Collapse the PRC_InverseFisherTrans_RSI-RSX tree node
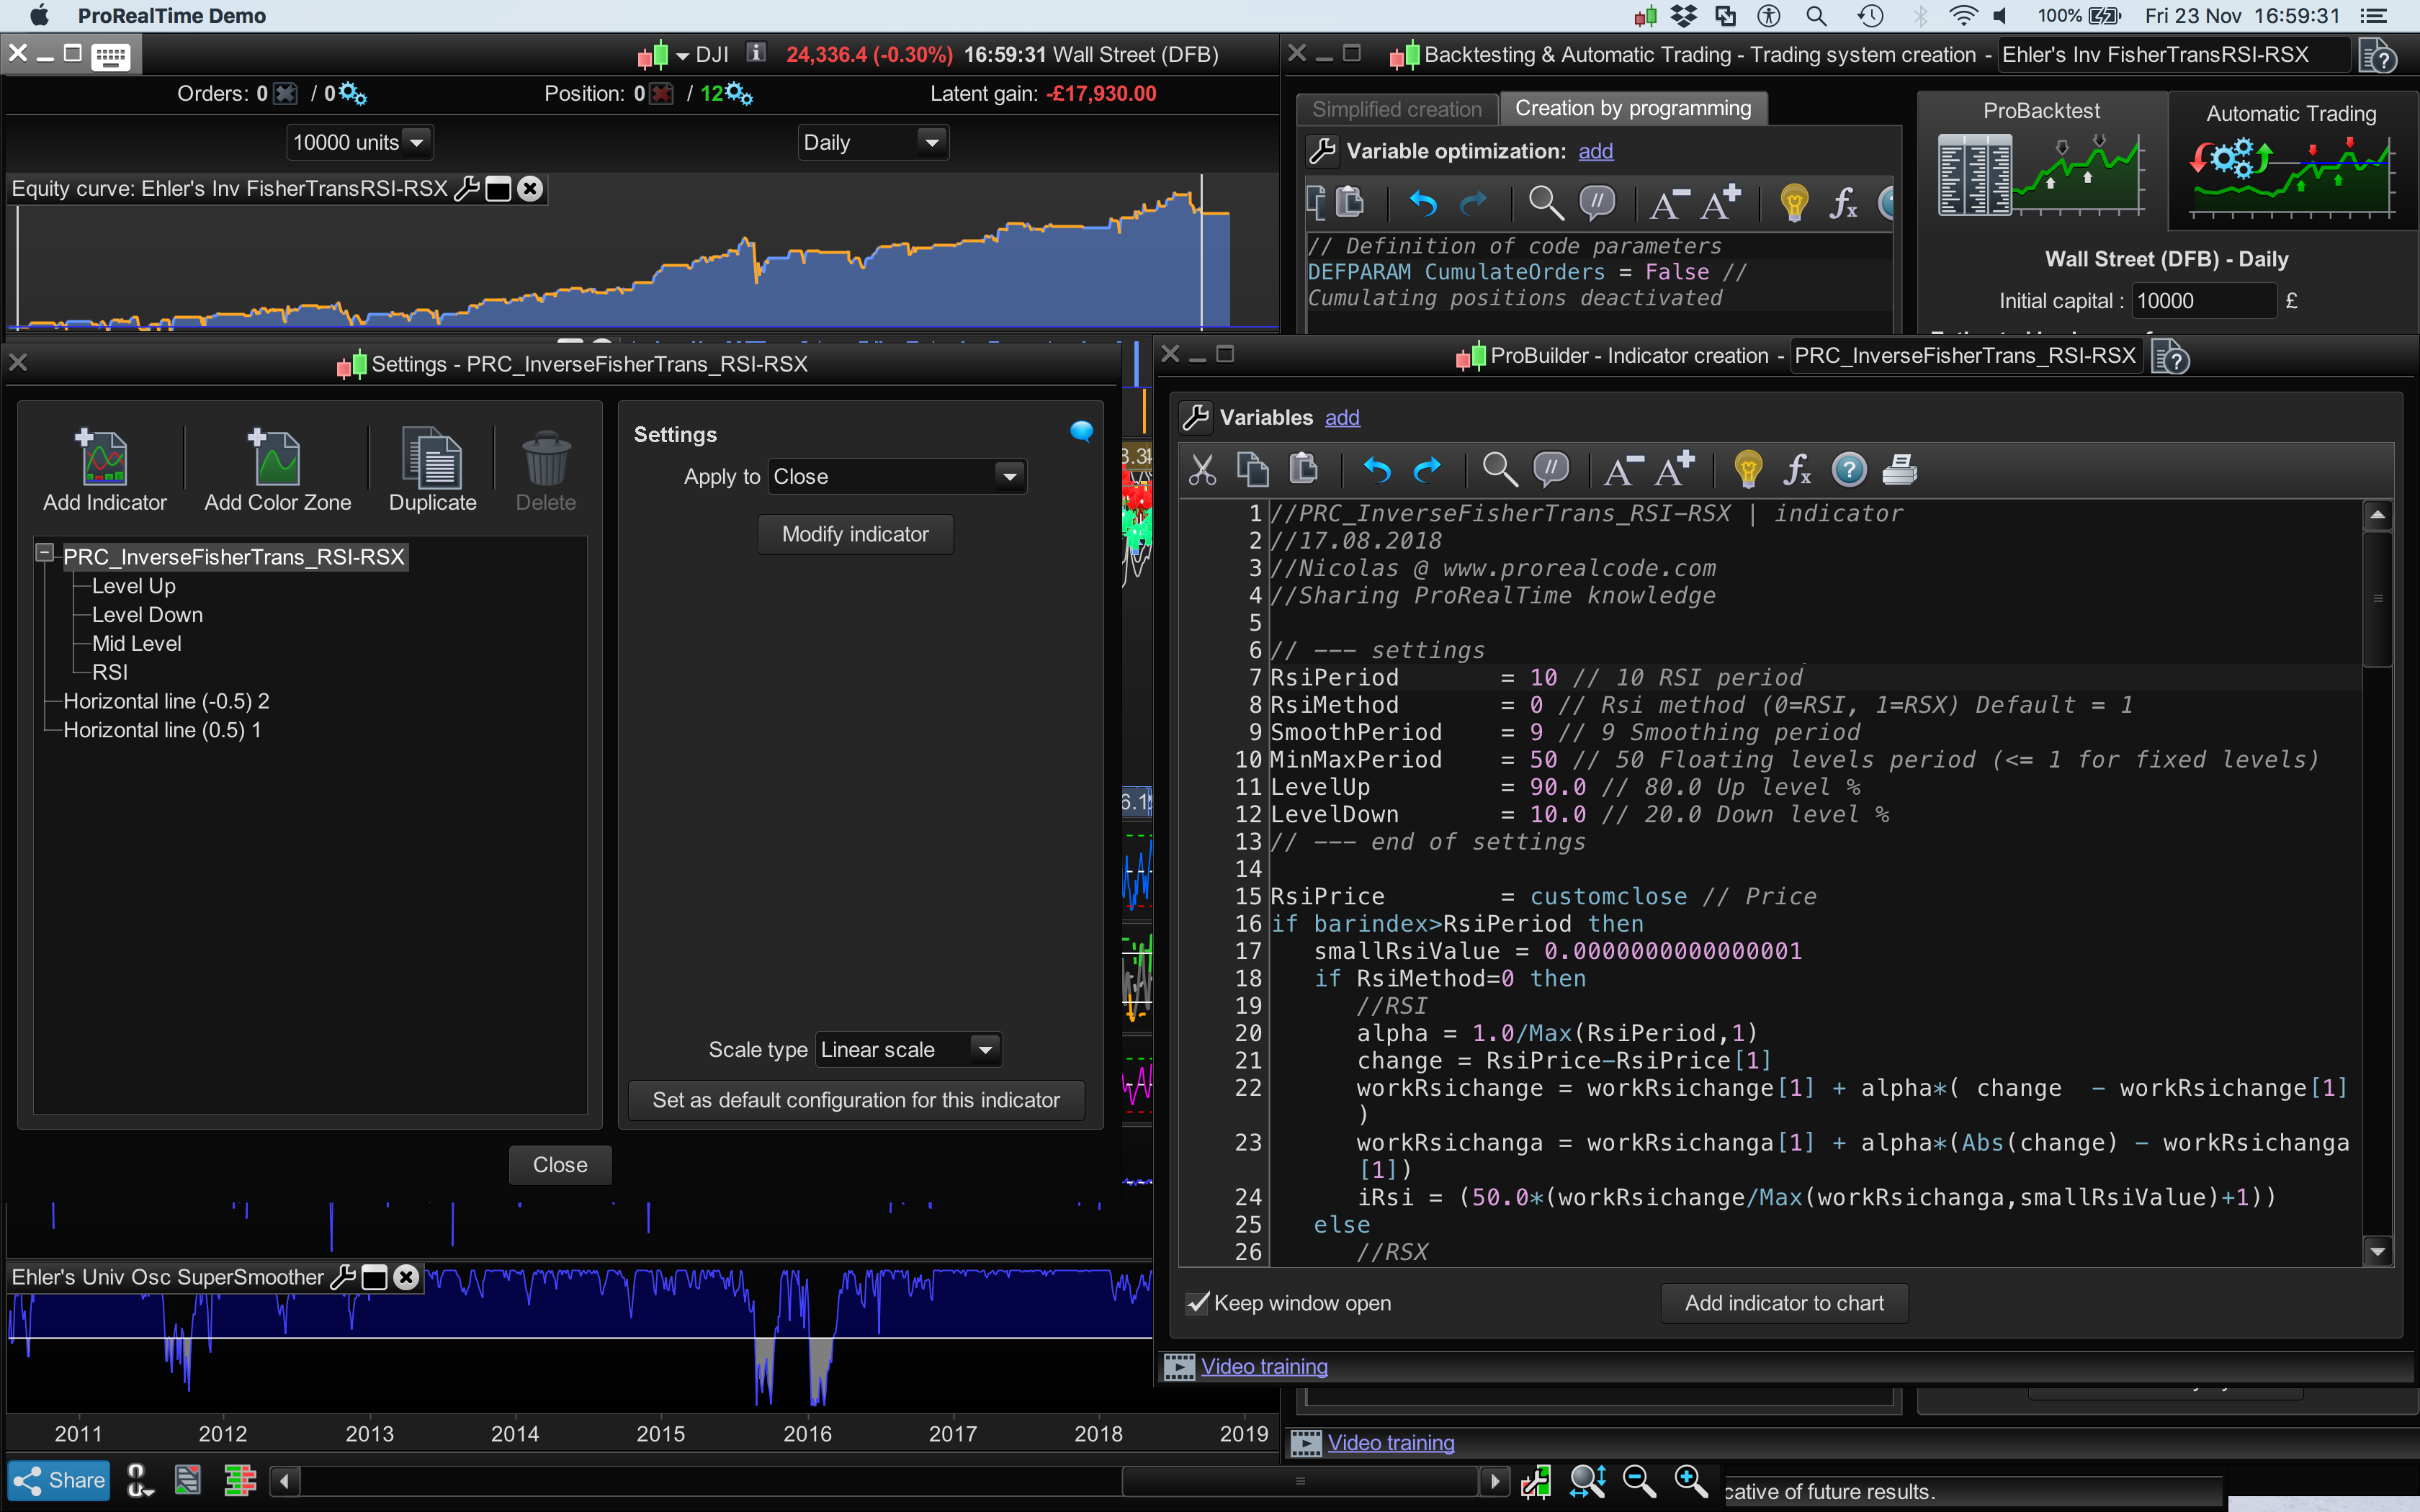Viewport: 2420px width, 1512px height. pos(44,553)
